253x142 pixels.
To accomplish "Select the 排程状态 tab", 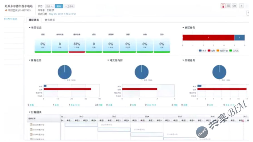I will (34, 20).
